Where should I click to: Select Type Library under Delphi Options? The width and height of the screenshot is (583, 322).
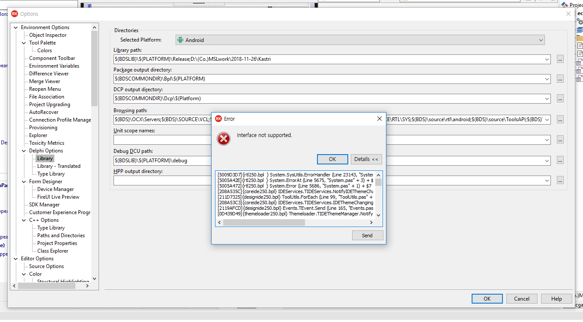pyautogui.click(x=51, y=174)
